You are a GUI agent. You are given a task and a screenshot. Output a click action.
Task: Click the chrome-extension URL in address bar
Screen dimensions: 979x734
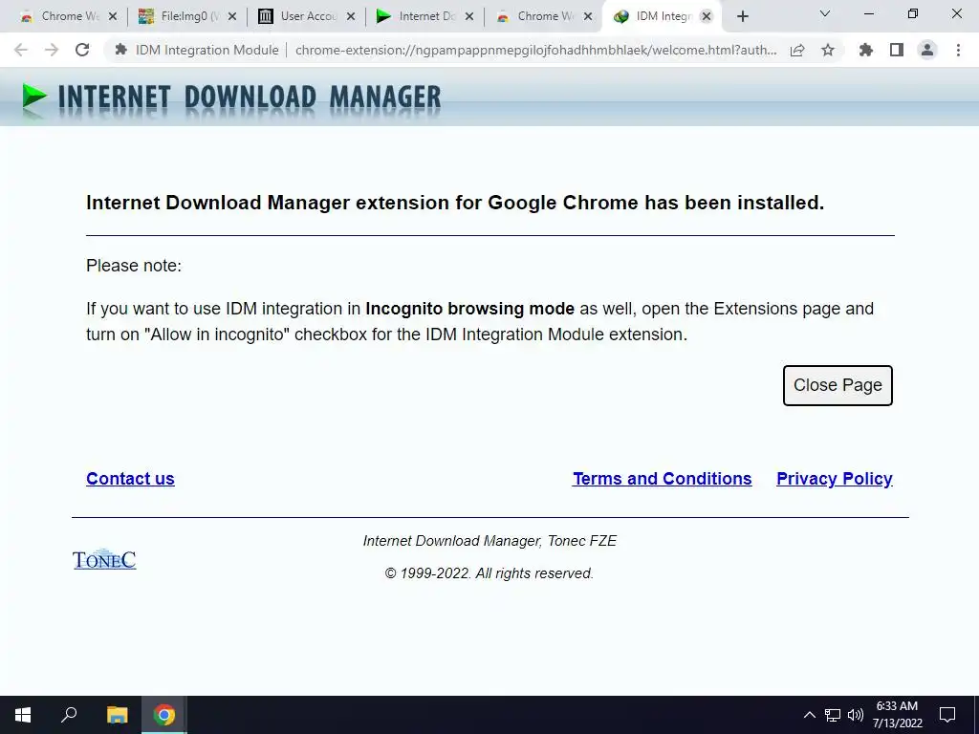pos(535,50)
